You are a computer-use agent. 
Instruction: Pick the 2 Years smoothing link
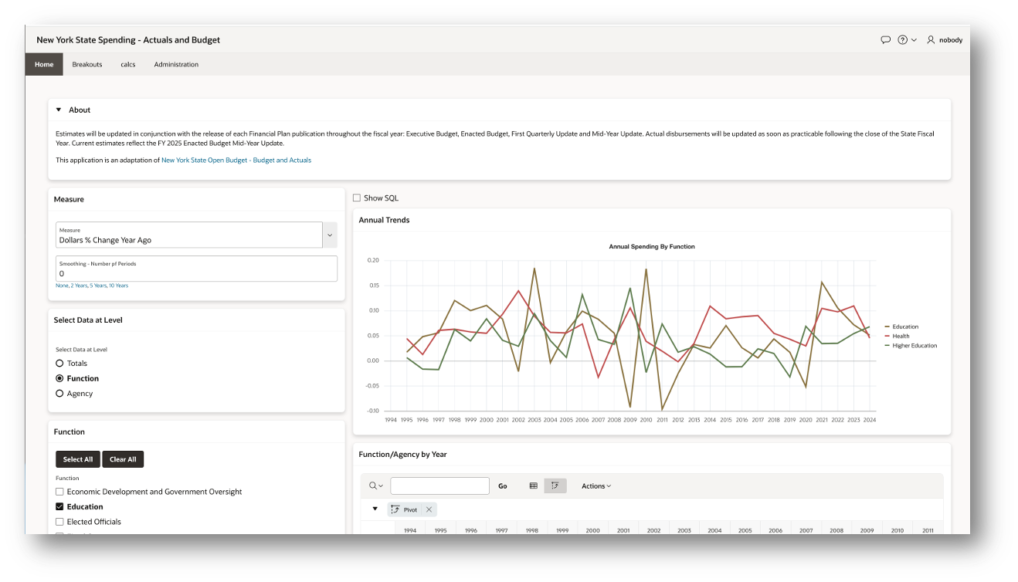pyautogui.click(x=79, y=286)
